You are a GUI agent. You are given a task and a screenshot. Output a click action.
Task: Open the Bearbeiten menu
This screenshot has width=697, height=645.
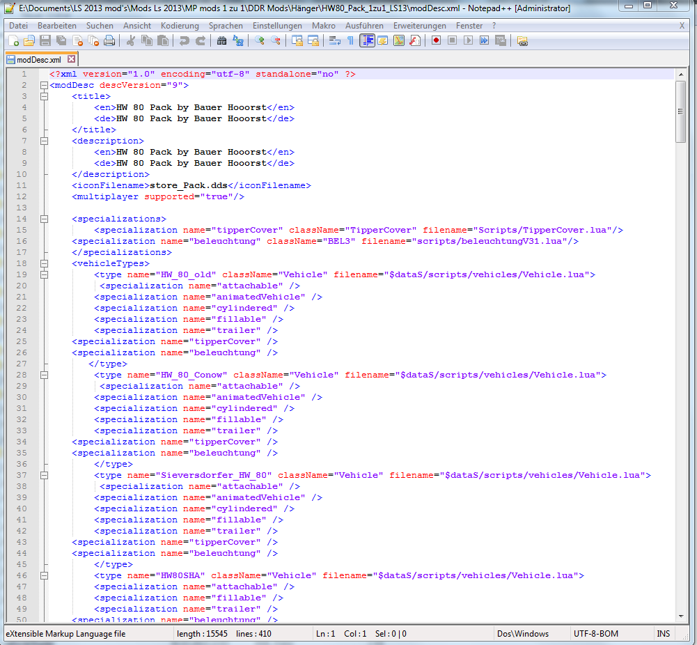(x=57, y=26)
